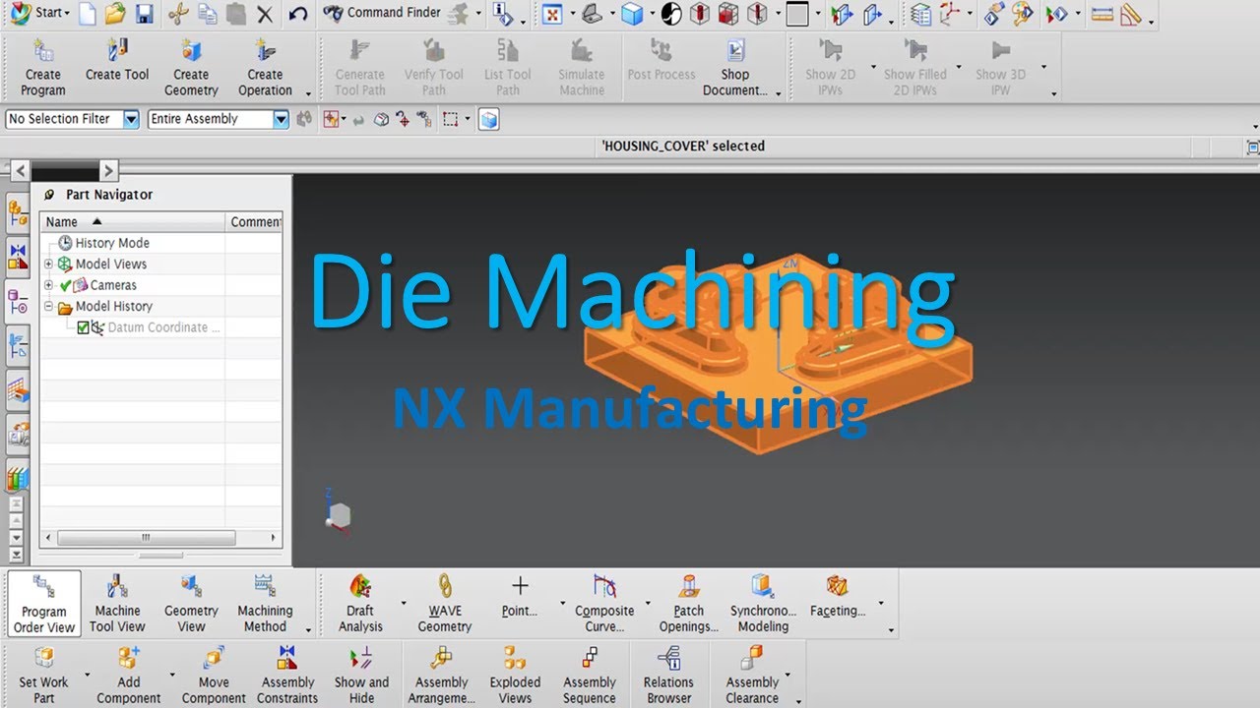This screenshot has width=1260, height=708.
Task: Click Assembly Clearance
Action: (x=752, y=675)
